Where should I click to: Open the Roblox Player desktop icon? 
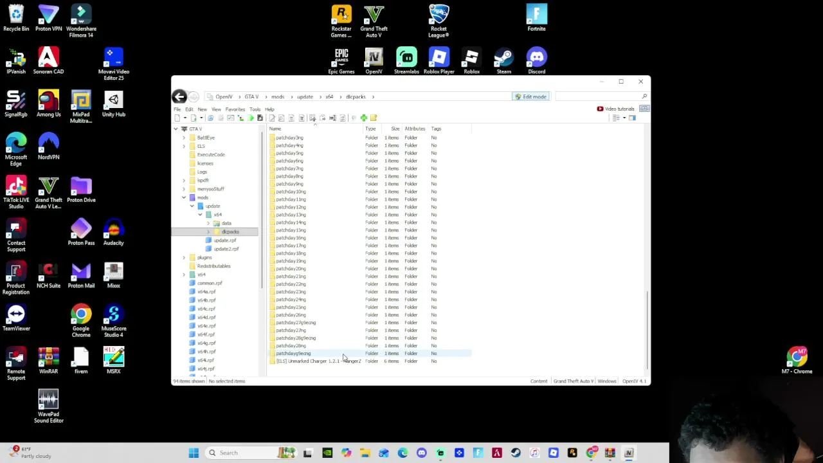(x=439, y=61)
